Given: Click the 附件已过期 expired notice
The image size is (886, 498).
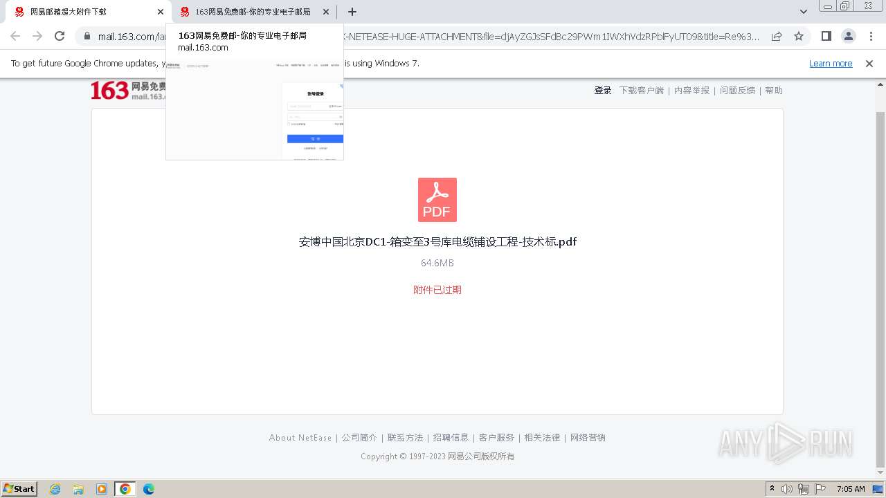Looking at the screenshot, I should (x=437, y=290).
